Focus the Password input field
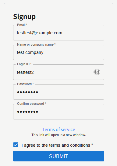This screenshot has height=166, width=117. 59,92
